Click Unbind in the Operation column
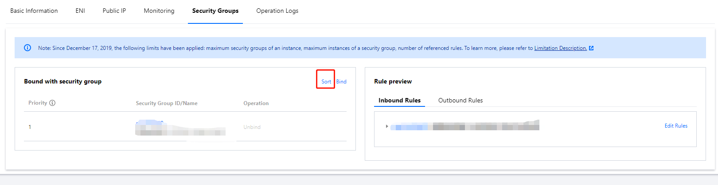 [x=252, y=127]
